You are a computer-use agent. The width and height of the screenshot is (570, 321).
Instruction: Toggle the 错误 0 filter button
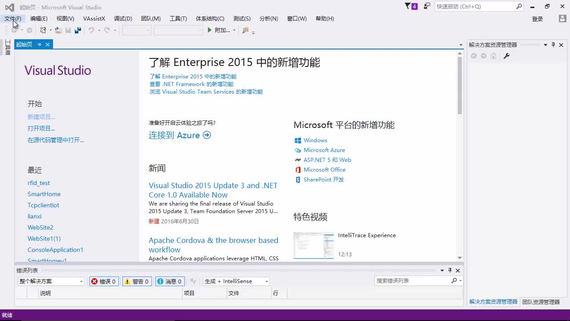[x=104, y=281]
